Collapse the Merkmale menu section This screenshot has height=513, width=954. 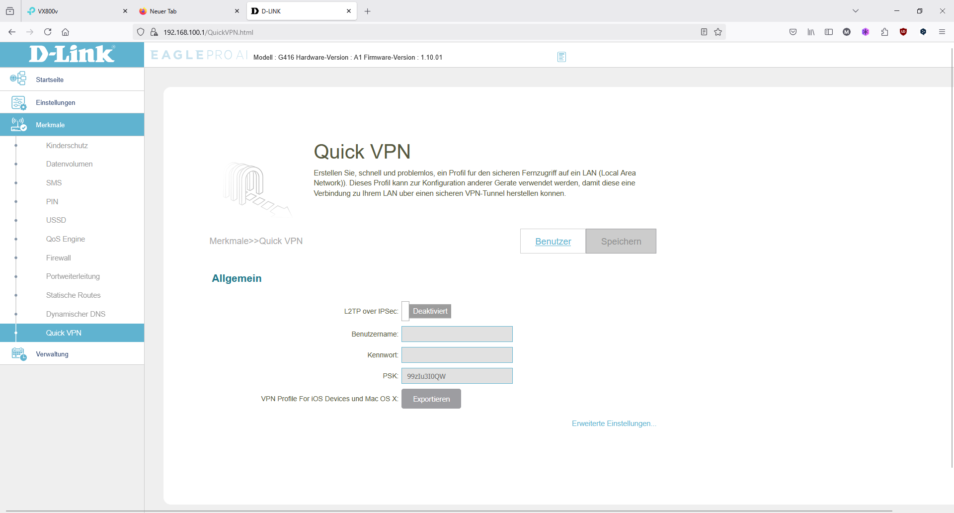pos(72,125)
